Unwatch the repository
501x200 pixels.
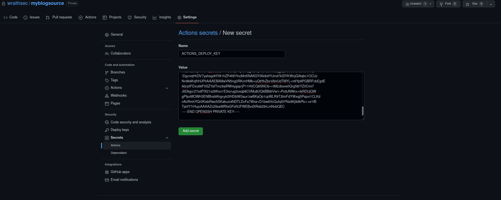tap(416, 4)
